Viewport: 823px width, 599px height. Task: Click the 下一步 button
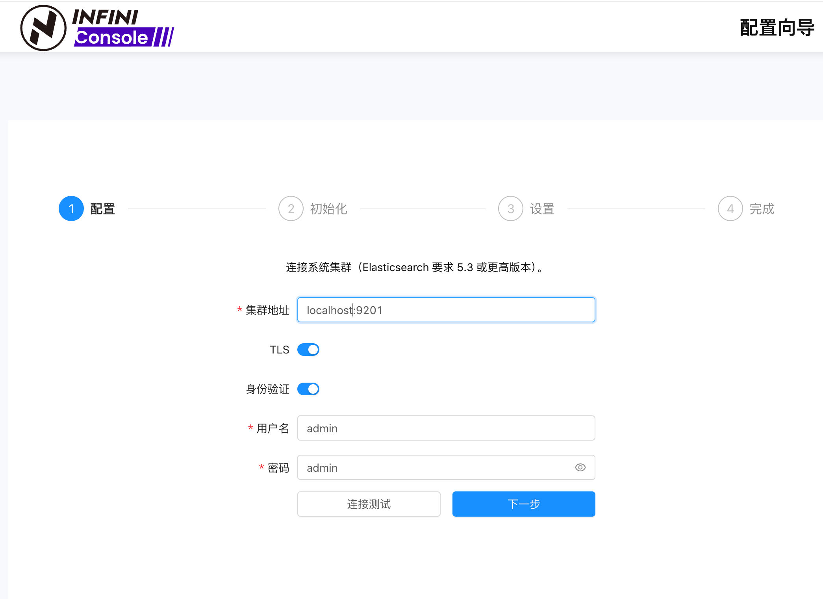pyautogui.click(x=523, y=504)
